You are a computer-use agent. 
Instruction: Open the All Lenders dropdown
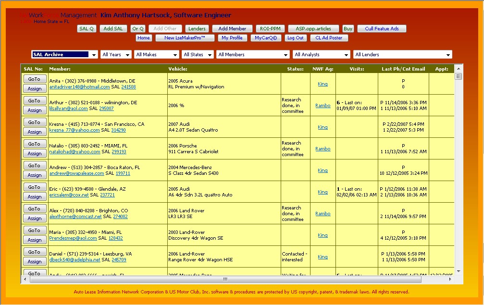coord(402,55)
